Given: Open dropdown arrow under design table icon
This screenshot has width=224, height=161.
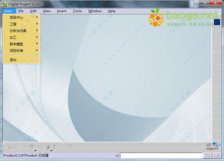Looking at the screenshot, I should point(35,151).
